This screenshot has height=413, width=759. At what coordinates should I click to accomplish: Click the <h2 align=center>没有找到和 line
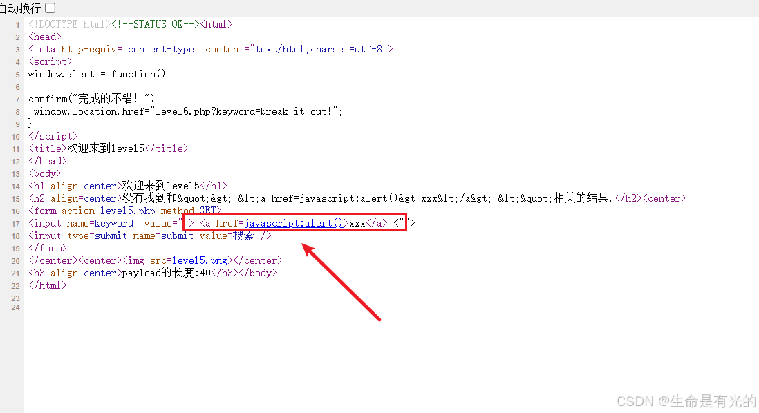pos(357,198)
